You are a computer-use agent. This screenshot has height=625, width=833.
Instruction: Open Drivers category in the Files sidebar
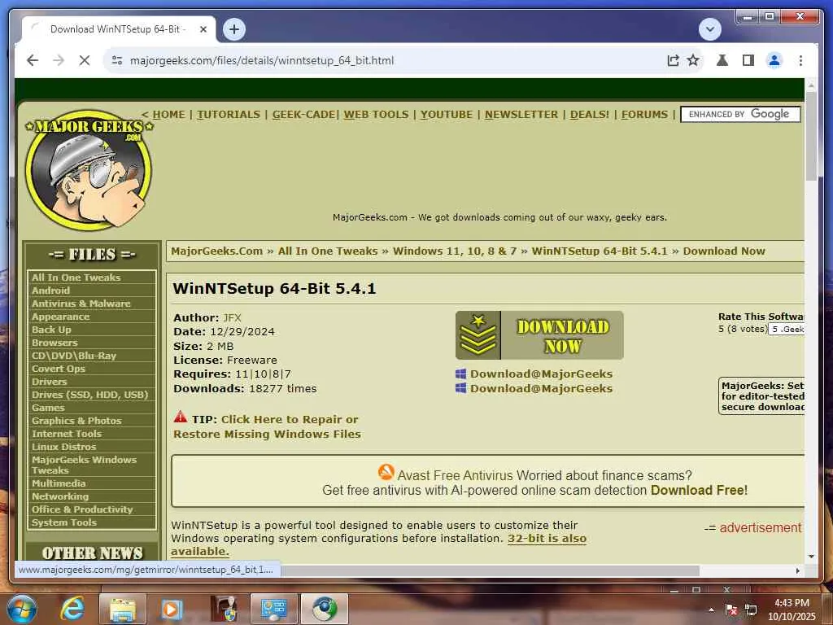pos(50,382)
